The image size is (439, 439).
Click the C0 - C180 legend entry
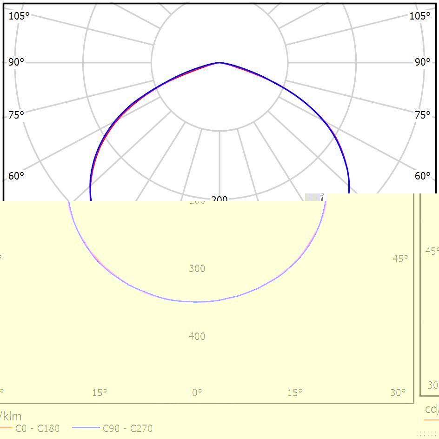tap(37, 428)
